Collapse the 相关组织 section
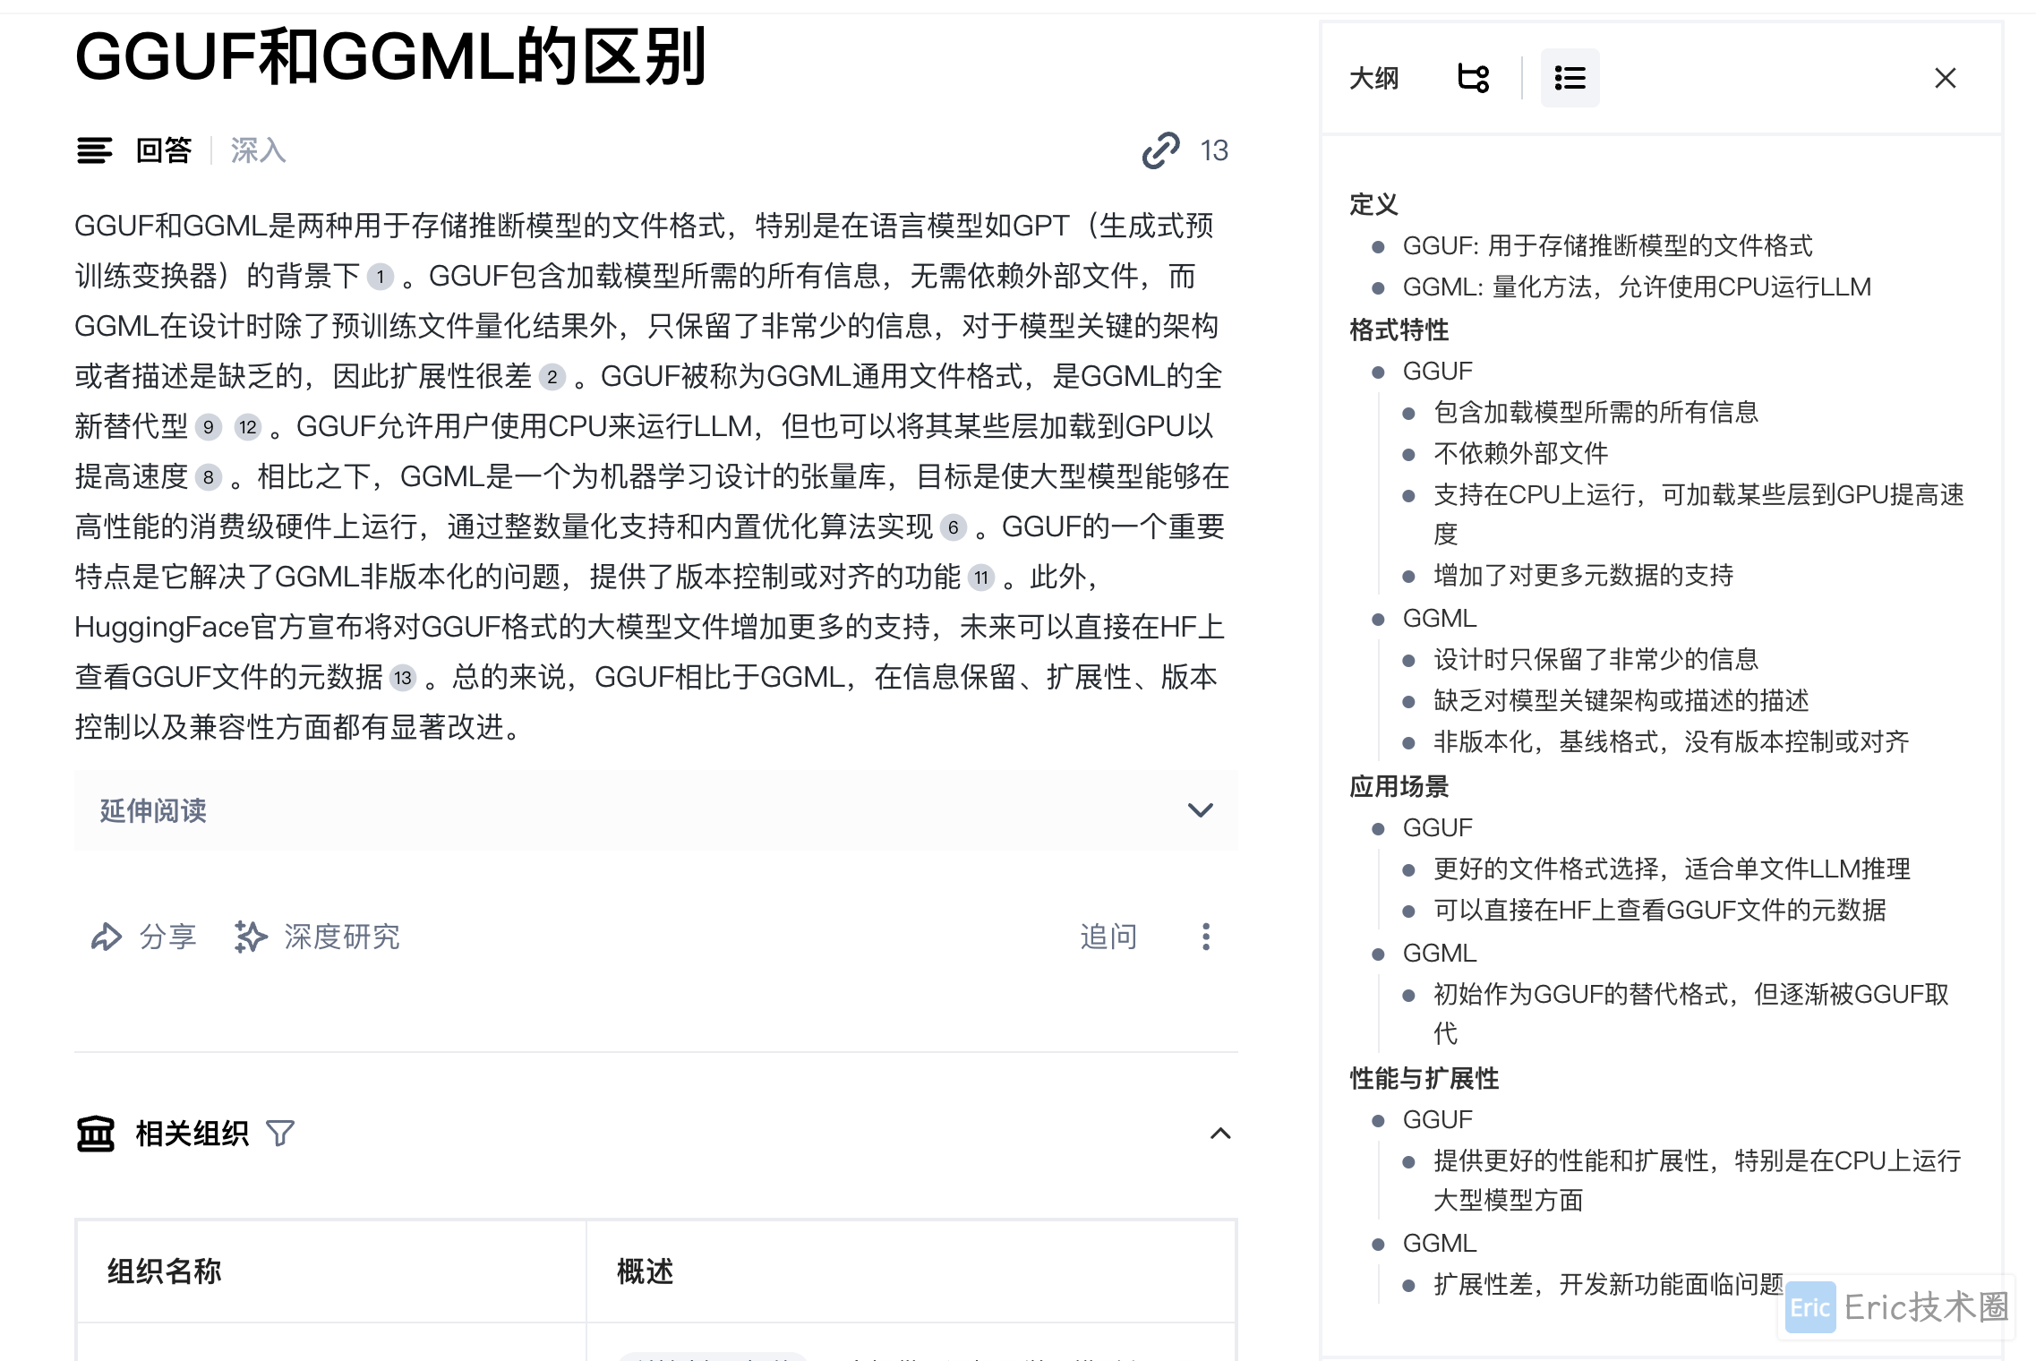Viewport: 2036px width, 1361px height. [x=1220, y=1134]
